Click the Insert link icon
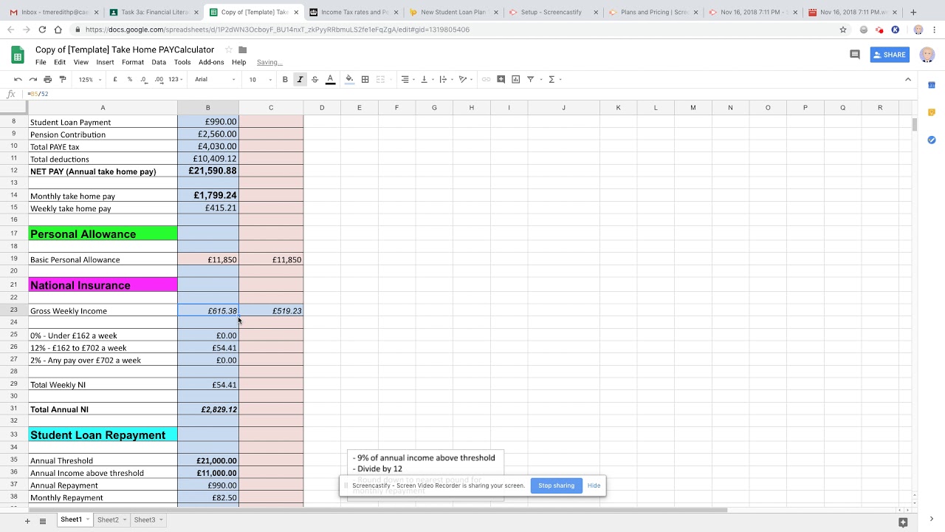This screenshot has height=532, width=945. [486, 79]
